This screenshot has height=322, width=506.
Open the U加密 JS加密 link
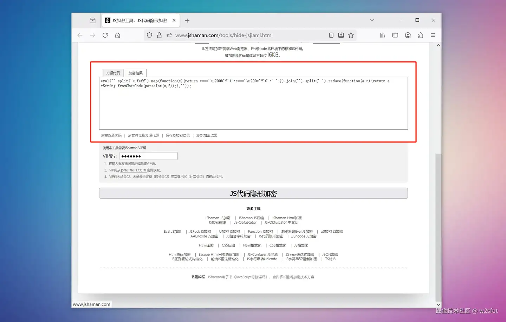pos(229,231)
